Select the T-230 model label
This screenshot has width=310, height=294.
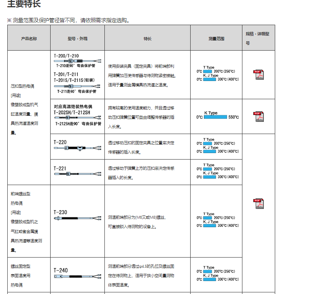click(x=60, y=212)
